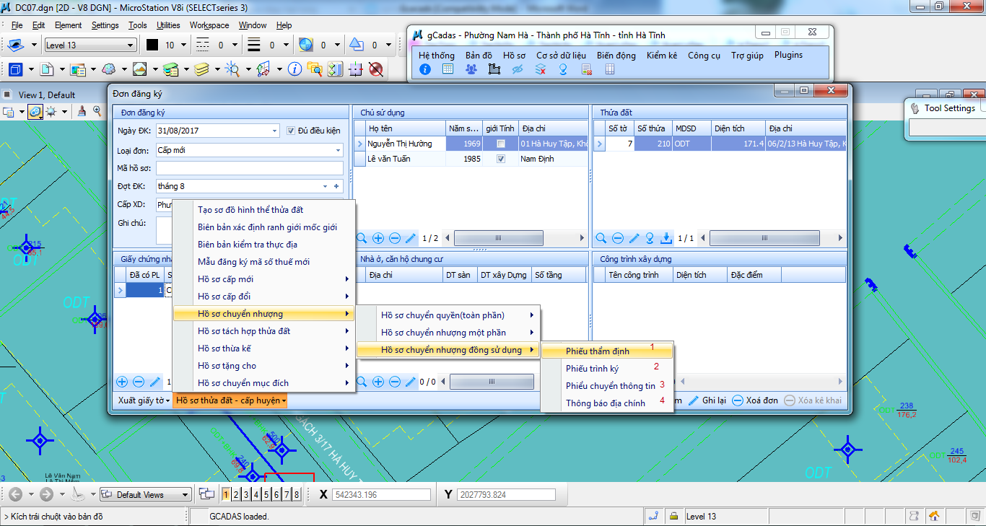The image size is (986, 526).
Task: Click the download icon in Thửa đất panel
Action: [666, 238]
